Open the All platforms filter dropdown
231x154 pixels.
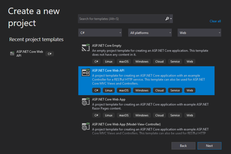pyautogui.click(x=150, y=33)
